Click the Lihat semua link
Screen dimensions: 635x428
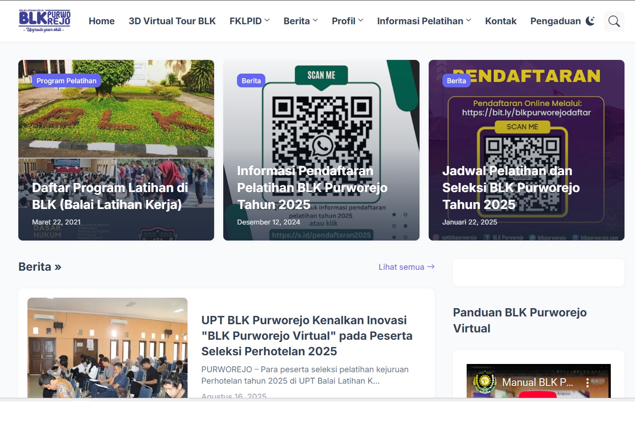click(406, 267)
